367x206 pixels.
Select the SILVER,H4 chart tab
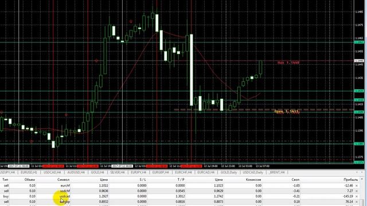(118, 172)
